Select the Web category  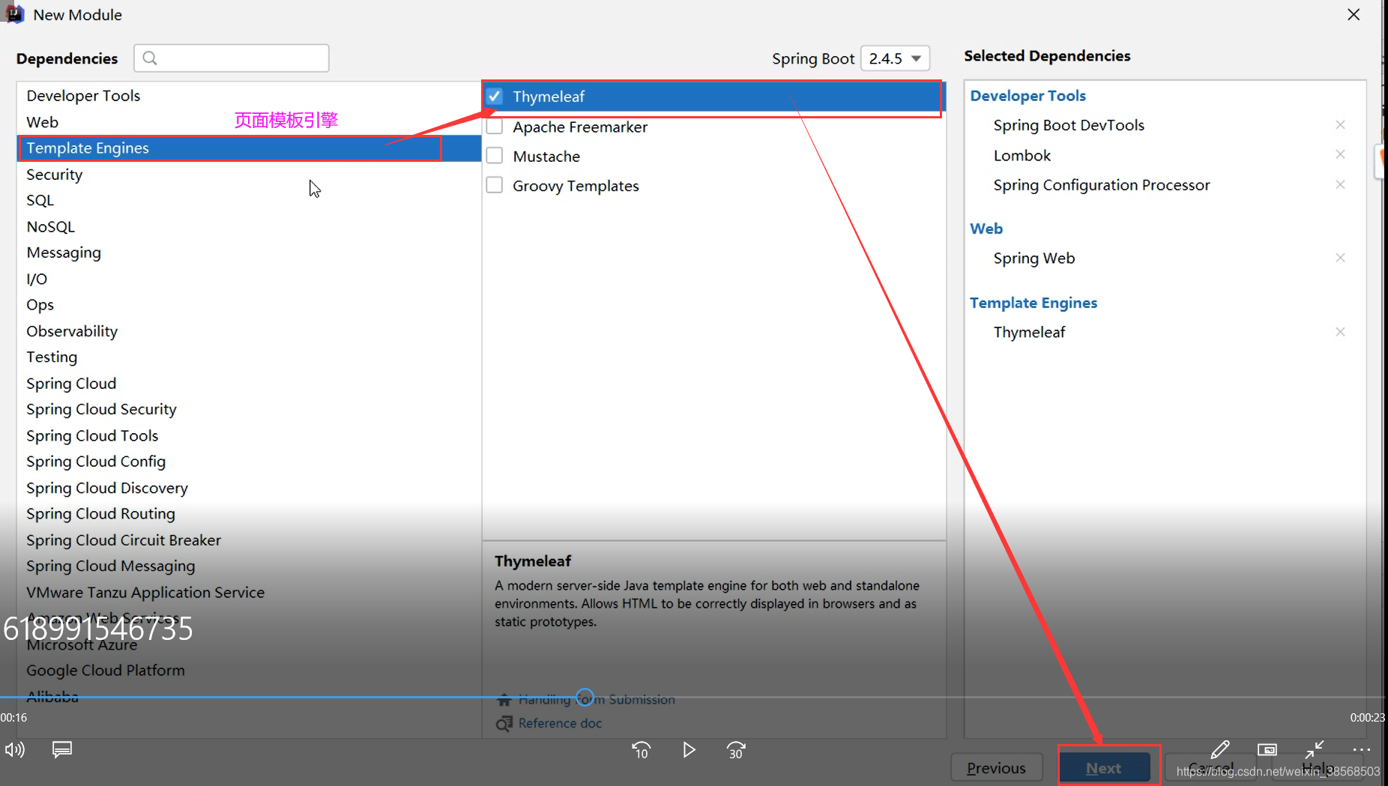(249, 122)
